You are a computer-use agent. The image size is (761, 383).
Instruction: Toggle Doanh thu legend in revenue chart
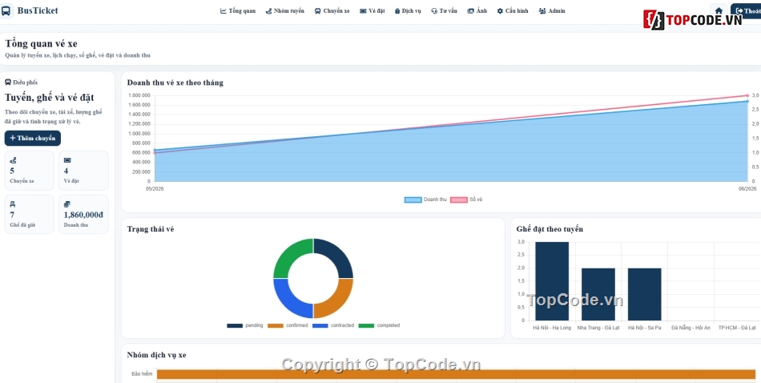[425, 200]
